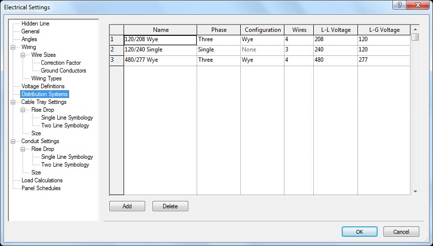The height and width of the screenshot is (246, 433).
Task: Select the Angles tree item
Action: click(29, 39)
